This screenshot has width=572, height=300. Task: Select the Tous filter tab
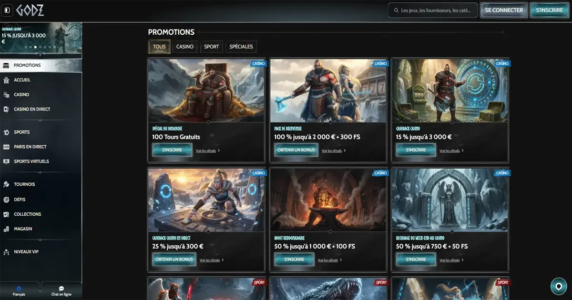(x=159, y=47)
